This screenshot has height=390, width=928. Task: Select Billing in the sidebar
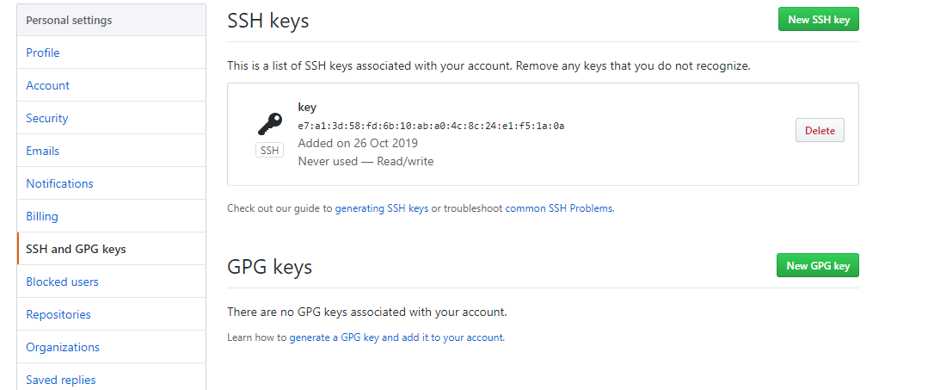click(x=42, y=216)
